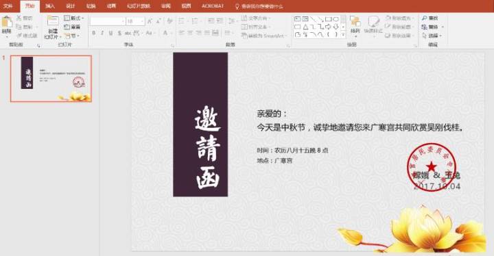
Task: Insert a new slide via 新建幻灯片 icon
Action: 53,21
